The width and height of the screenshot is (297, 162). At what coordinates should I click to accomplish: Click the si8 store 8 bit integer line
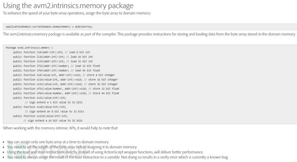tap(64, 75)
